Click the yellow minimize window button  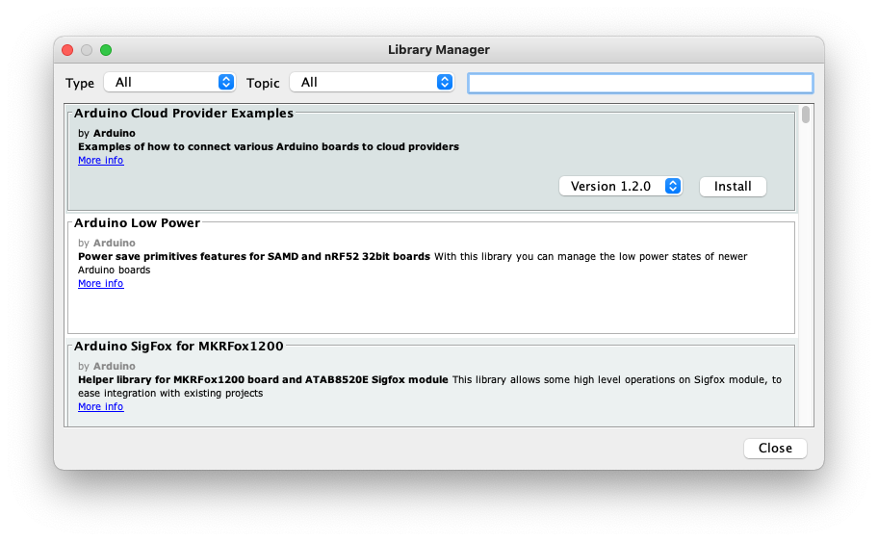(x=87, y=50)
